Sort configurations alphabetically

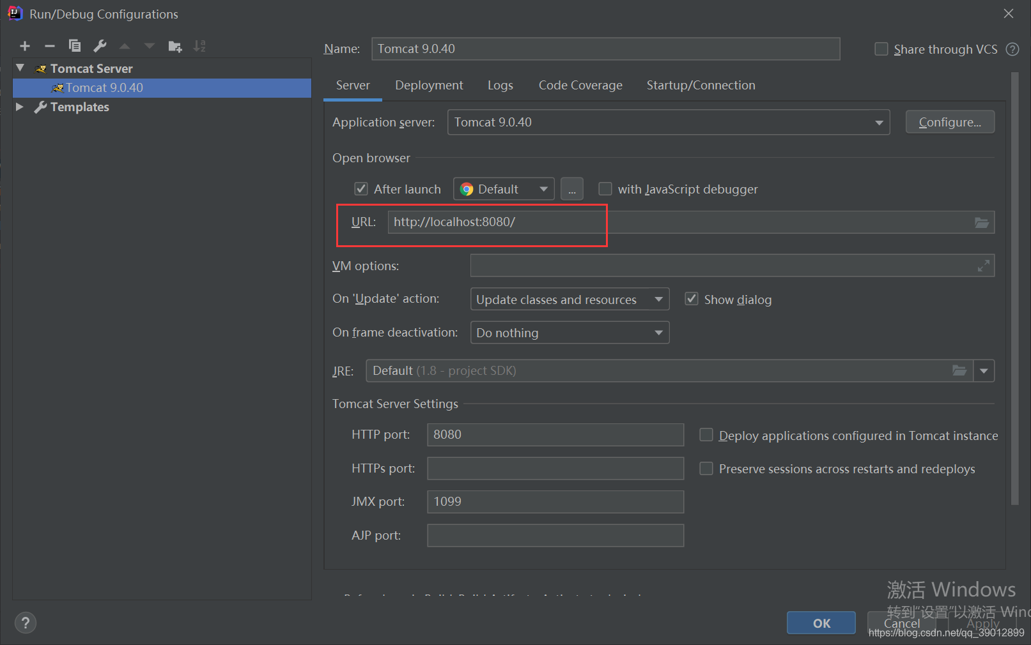point(199,46)
